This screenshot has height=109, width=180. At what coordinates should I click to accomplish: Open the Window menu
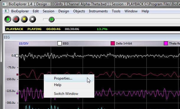point(131,11)
